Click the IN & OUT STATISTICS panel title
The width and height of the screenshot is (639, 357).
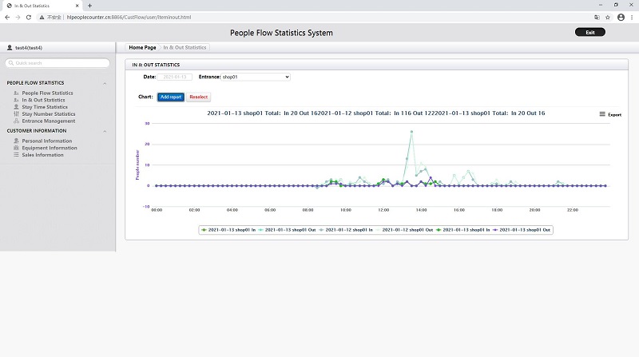[156, 65]
